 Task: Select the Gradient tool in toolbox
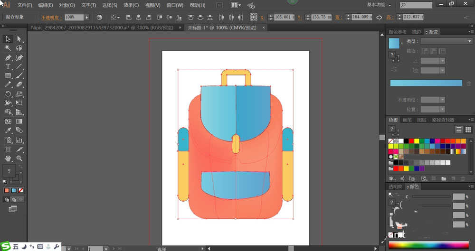(x=19, y=121)
